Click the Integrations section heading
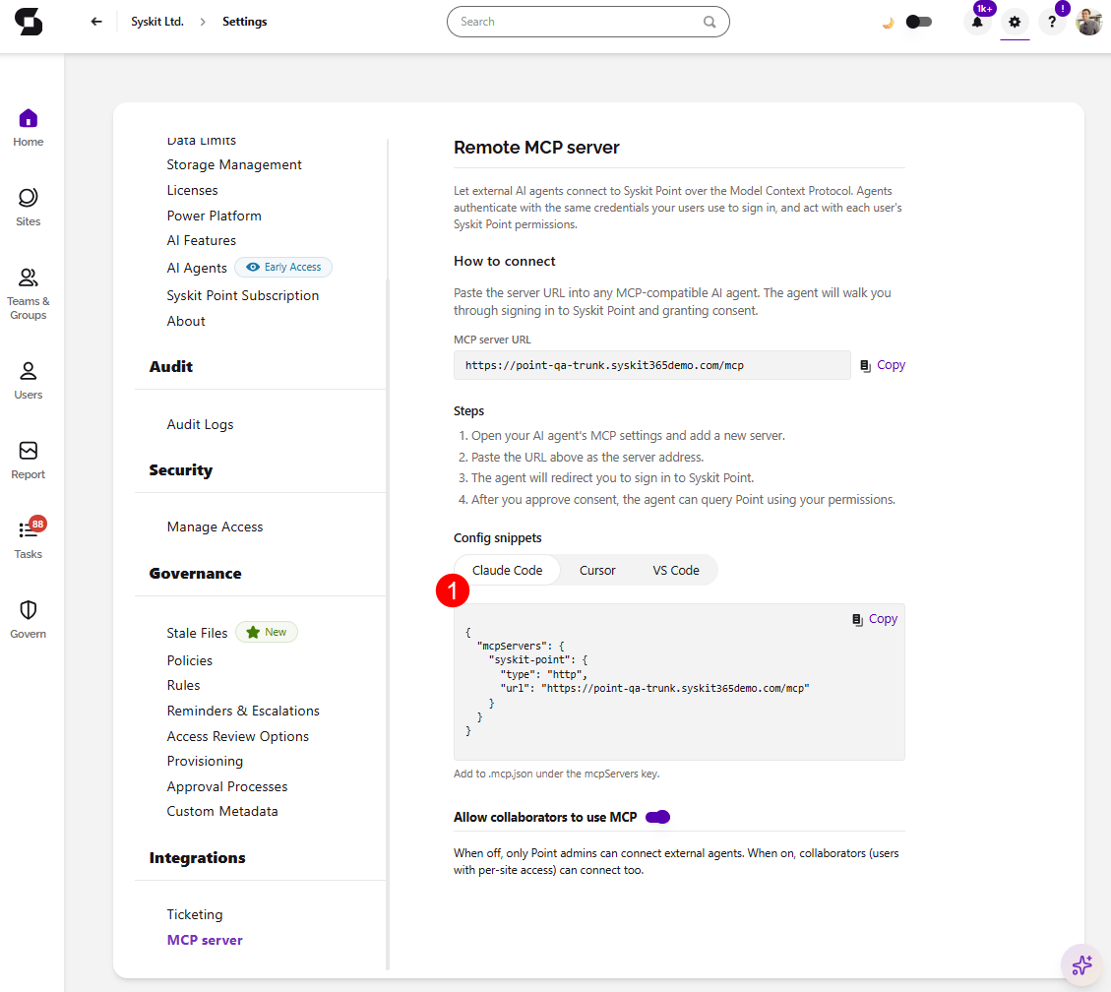The width and height of the screenshot is (1111, 992). pos(198,857)
